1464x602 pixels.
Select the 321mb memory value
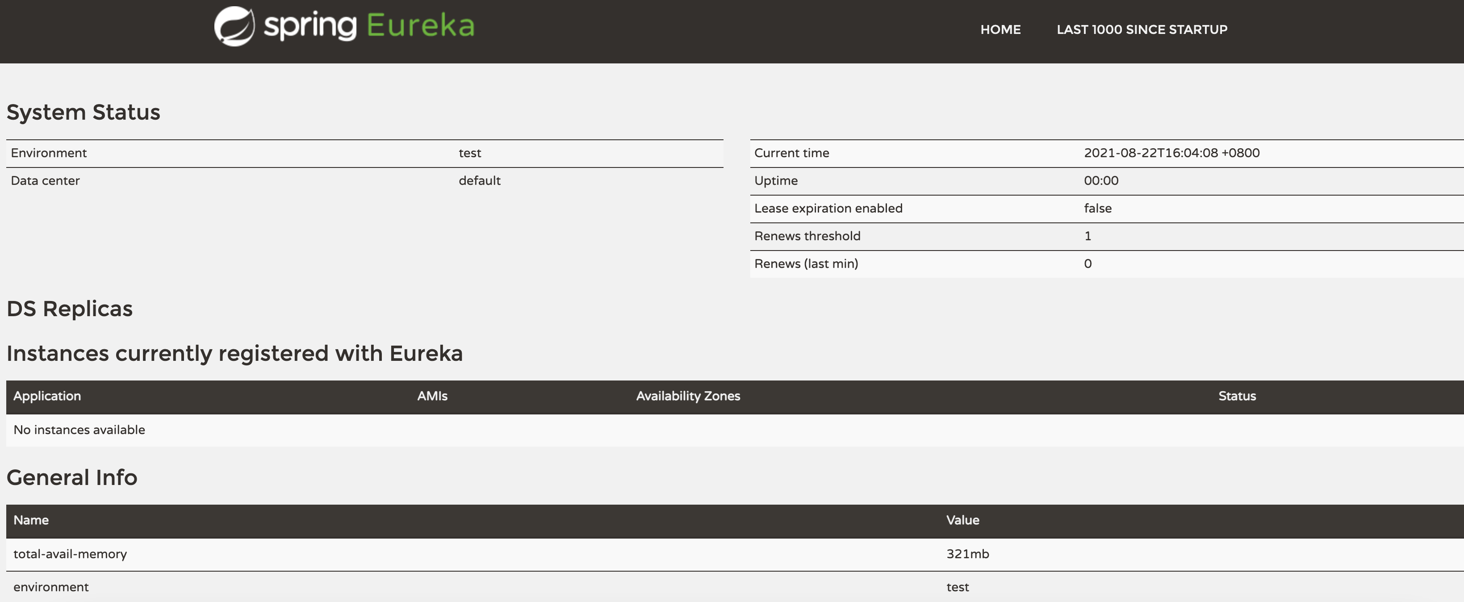click(967, 554)
